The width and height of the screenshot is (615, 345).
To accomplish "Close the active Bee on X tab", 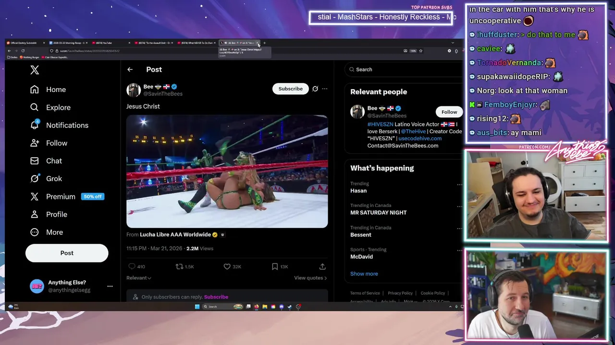I will point(258,43).
